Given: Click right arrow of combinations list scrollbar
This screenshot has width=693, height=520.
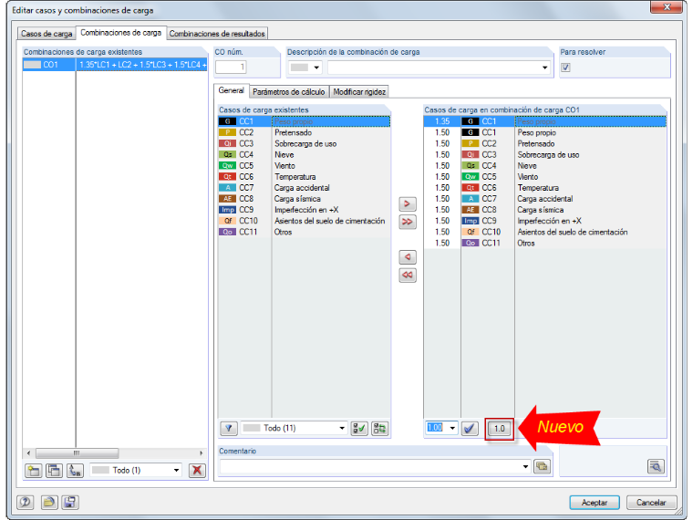Looking at the screenshot, I should tap(202, 452).
